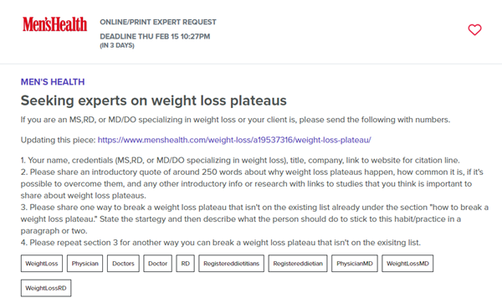Open the menshealth.com weight-loss-plateau link
The width and height of the screenshot is (502, 303).
tap(234, 140)
